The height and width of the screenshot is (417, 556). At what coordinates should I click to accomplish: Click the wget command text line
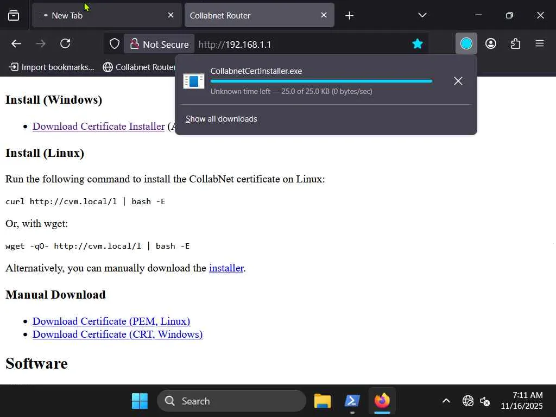point(98,246)
